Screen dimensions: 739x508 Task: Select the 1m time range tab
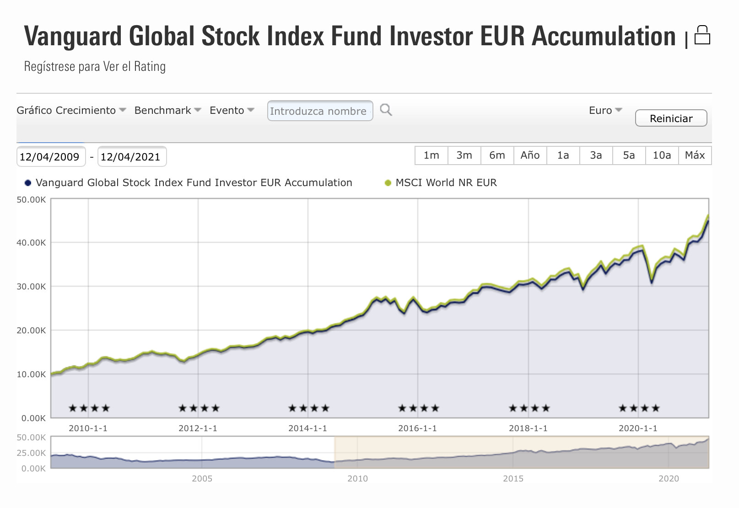point(432,155)
